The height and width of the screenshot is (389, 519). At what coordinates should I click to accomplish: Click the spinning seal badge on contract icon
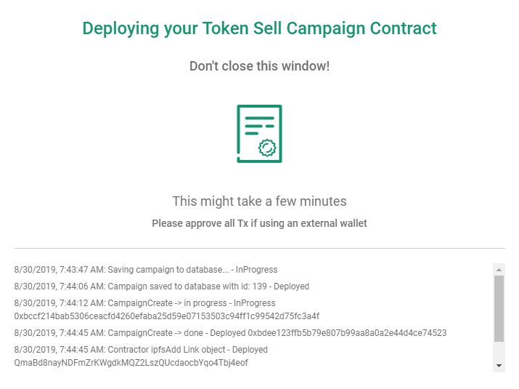tap(267, 148)
